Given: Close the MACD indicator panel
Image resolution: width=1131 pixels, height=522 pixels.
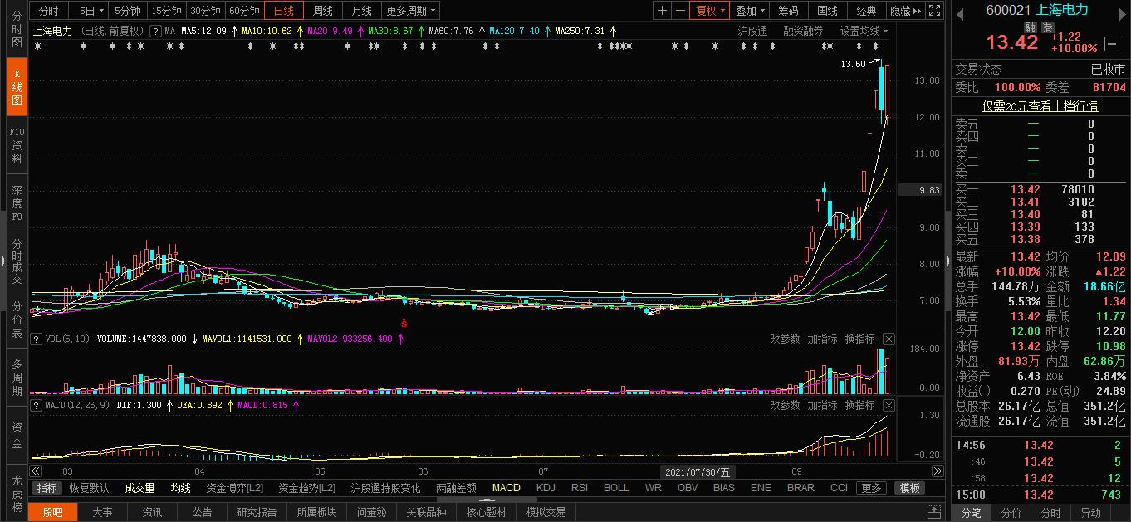Looking at the screenshot, I should click(x=889, y=405).
